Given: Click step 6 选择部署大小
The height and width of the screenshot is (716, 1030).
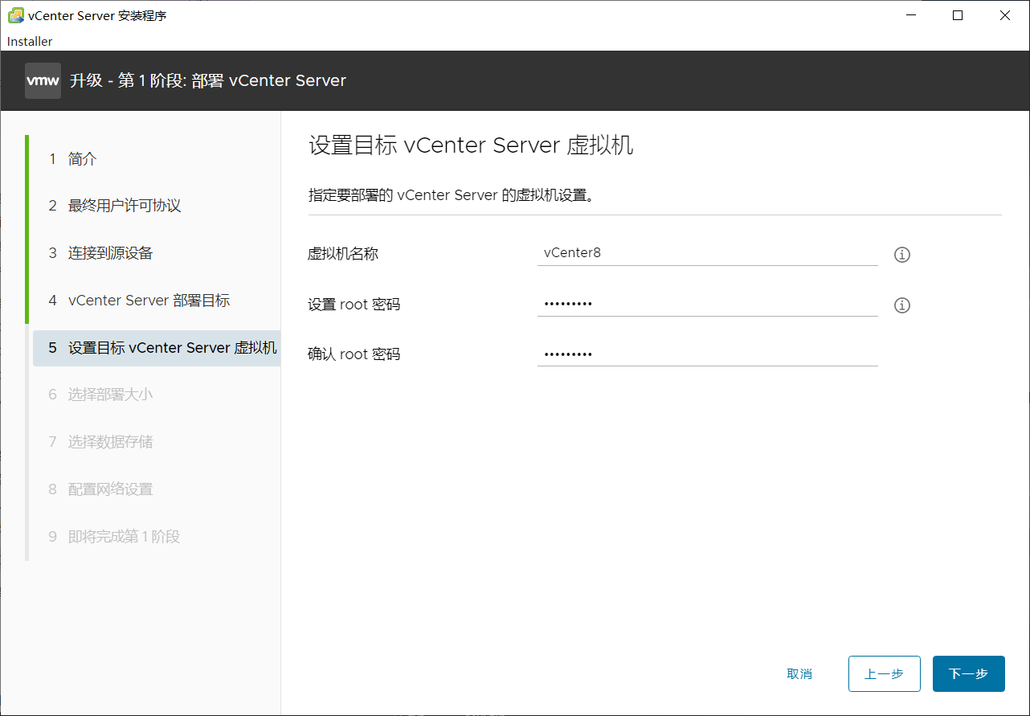Looking at the screenshot, I should [x=110, y=395].
